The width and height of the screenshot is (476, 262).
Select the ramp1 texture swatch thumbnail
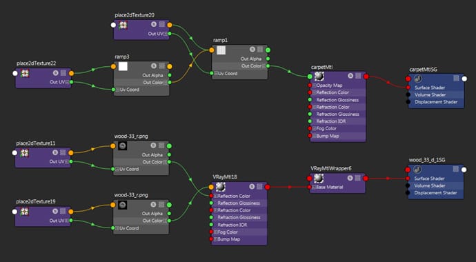[221, 50]
